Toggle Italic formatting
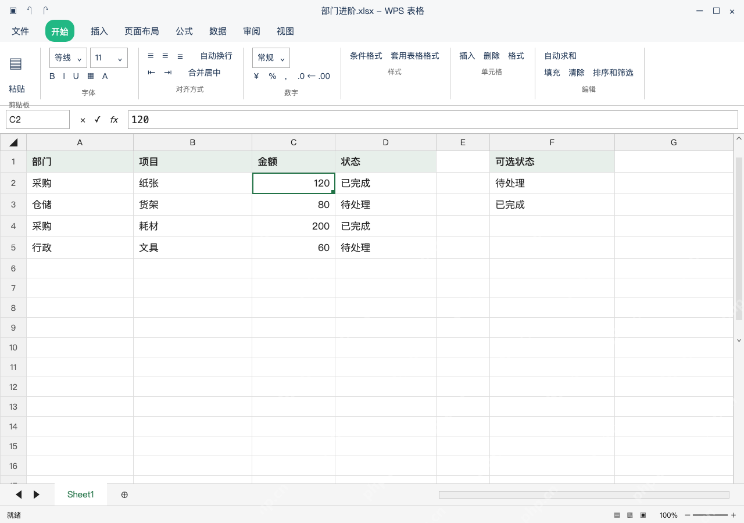The height and width of the screenshot is (523, 744). click(64, 76)
